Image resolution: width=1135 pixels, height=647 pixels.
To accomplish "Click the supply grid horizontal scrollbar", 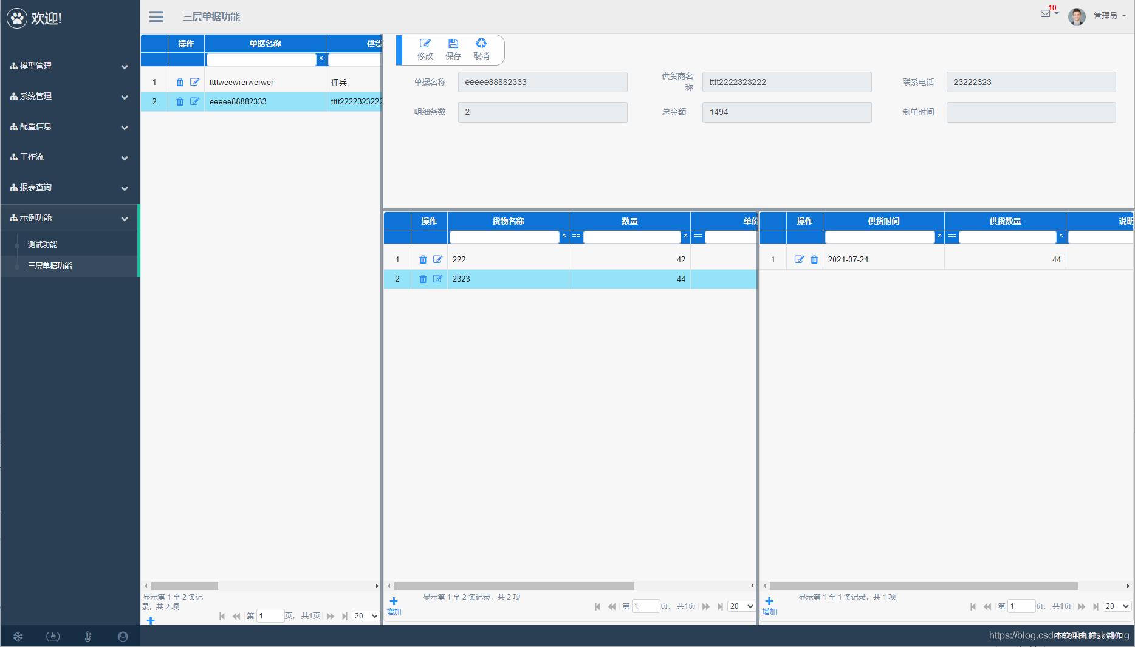I will tap(924, 586).
